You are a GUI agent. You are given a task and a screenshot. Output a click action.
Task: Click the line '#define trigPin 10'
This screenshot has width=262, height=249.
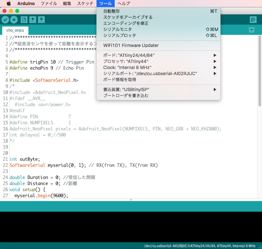[x=52, y=62]
